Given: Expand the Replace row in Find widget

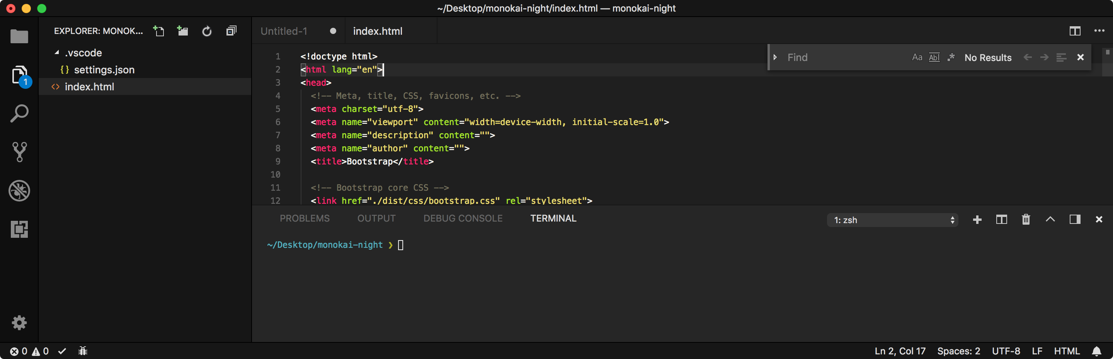Looking at the screenshot, I should [x=775, y=58].
